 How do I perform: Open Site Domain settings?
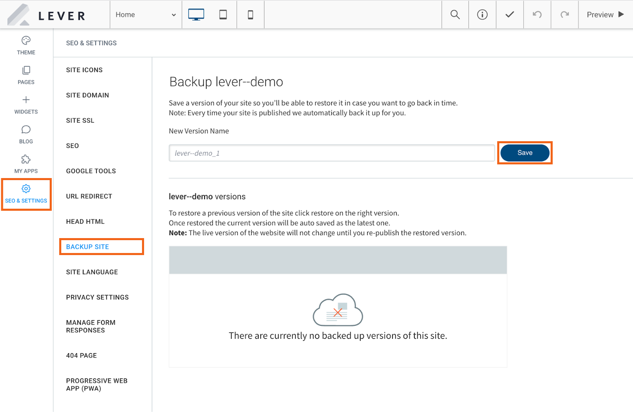87,95
